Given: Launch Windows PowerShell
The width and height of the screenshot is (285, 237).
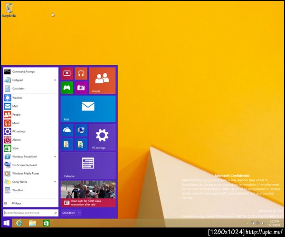Looking at the screenshot, I should [30, 157].
